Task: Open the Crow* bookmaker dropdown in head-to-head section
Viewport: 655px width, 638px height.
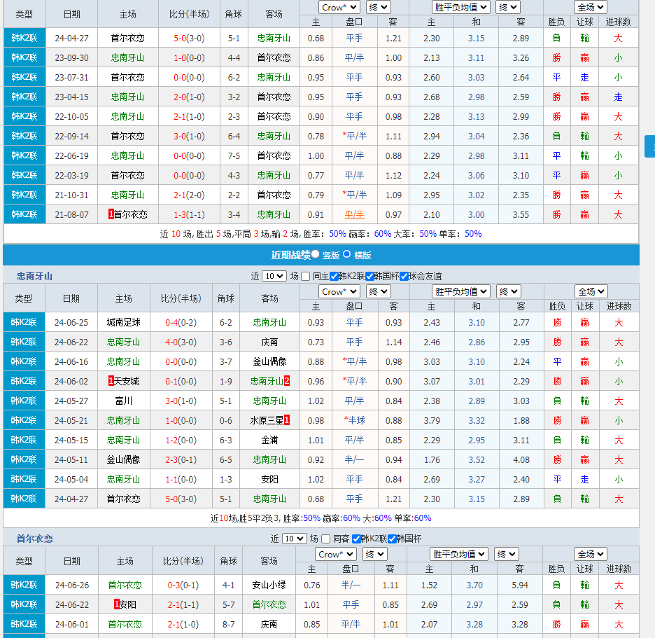Action: point(339,7)
